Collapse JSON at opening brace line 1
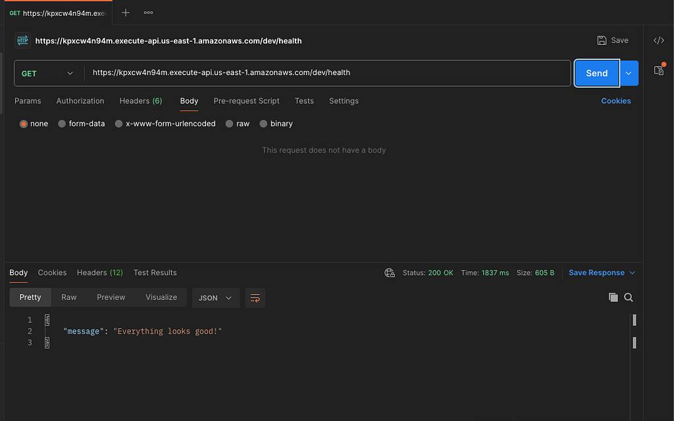This screenshot has height=421, width=674. pyautogui.click(x=47, y=320)
